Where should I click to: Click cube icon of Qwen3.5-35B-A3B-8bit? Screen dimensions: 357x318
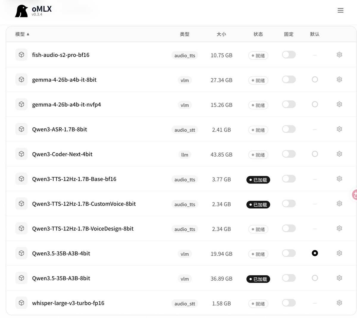(x=21, y=278)
